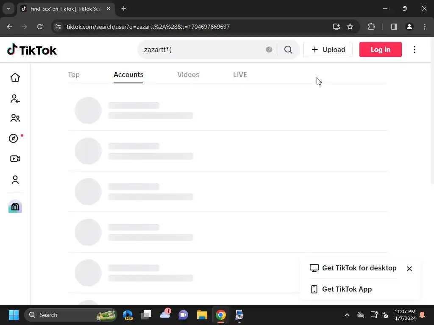Click the Upload button

328,50
